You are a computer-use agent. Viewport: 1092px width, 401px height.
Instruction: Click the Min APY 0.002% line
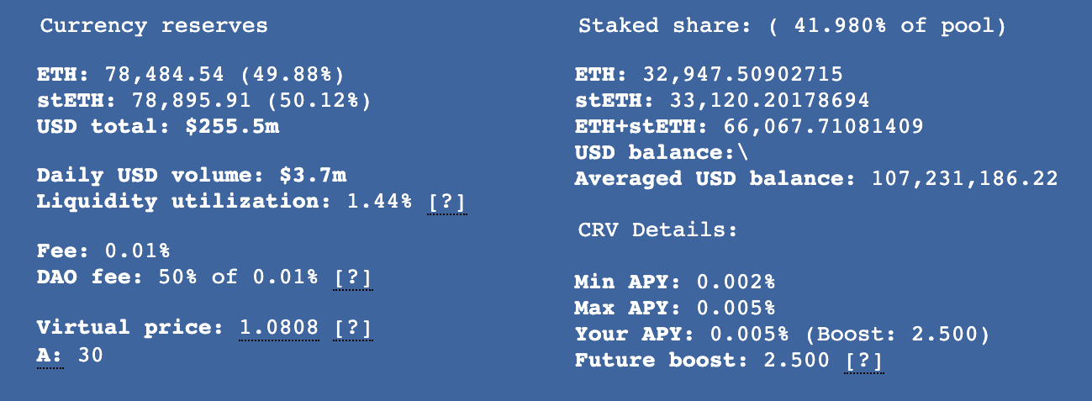[x=674, y=282]
